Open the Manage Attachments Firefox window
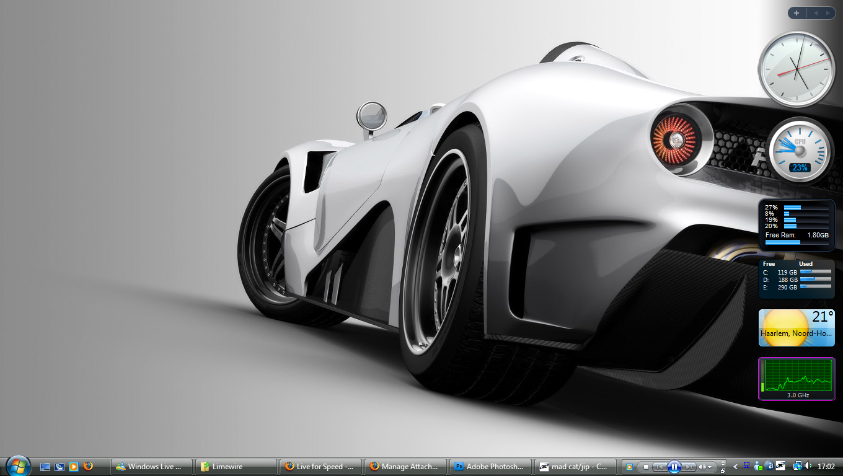843x476 pixels. click(405, 467)
